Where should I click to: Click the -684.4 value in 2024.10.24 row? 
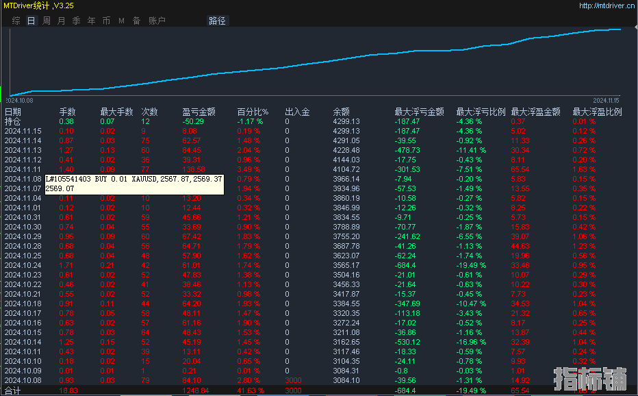tap(406, 265)
